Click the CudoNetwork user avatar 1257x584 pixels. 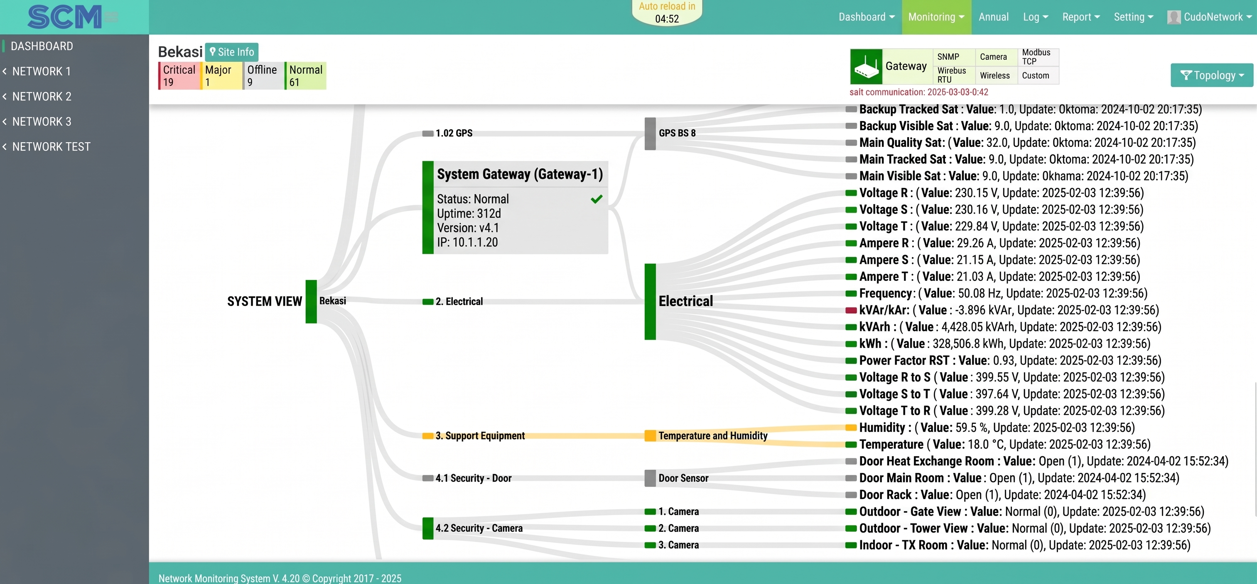[1174, 17]
